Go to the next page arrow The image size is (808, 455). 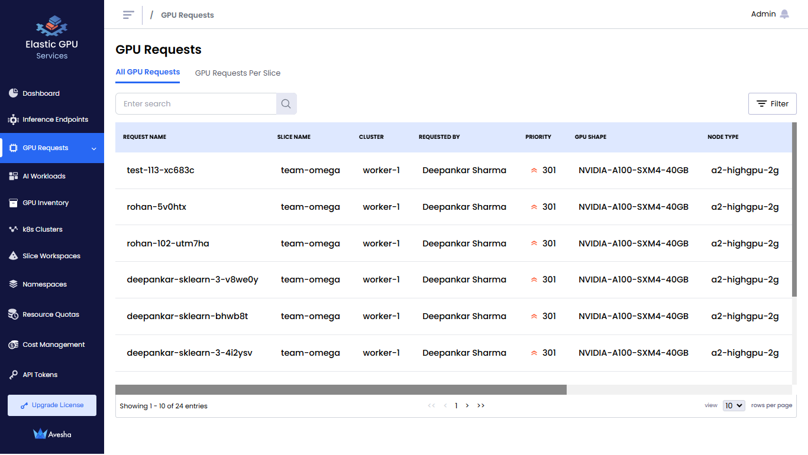click(467, 405)
